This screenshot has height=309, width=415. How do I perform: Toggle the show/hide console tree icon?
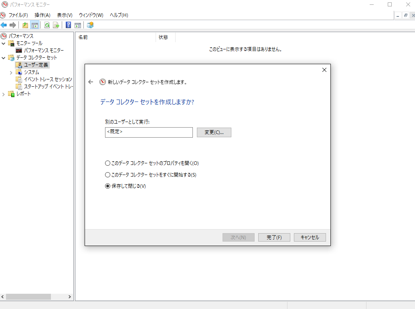[34, 25]
